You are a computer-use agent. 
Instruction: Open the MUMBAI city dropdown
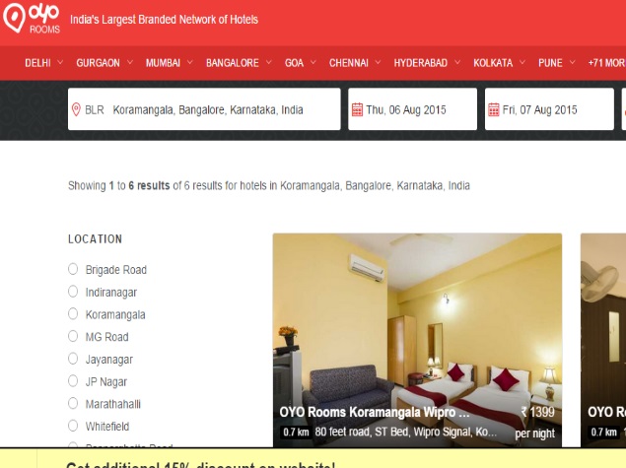(169, 63)
